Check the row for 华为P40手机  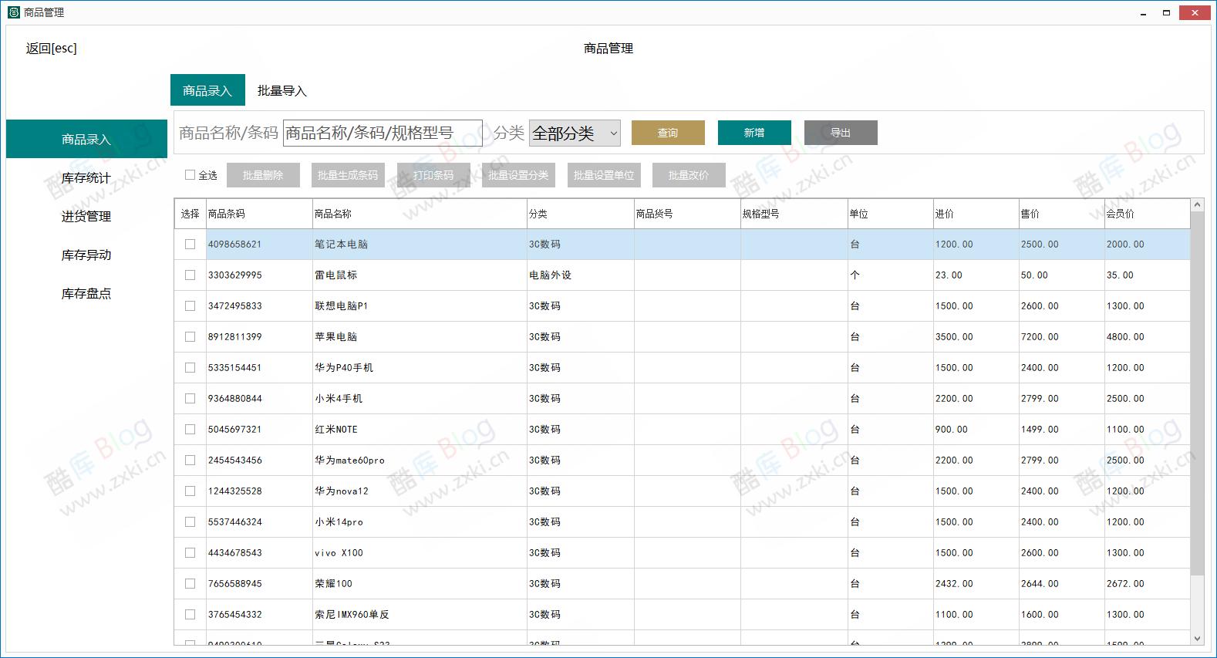[190, 368]
